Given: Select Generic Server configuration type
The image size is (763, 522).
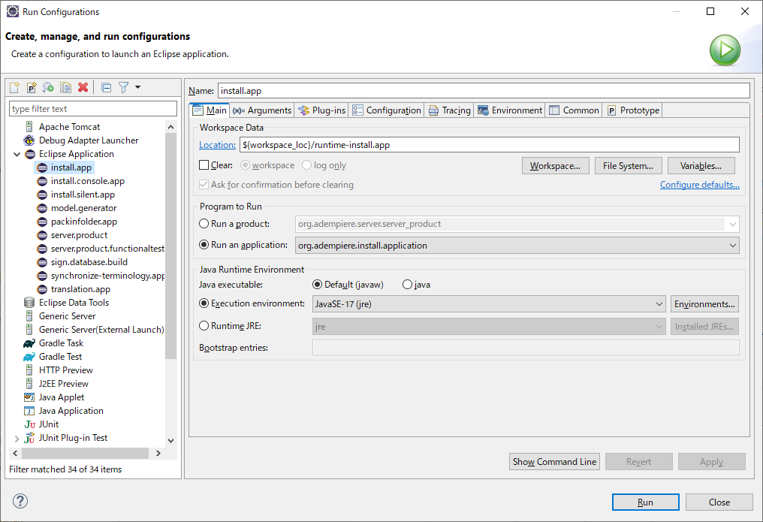Looking at the screenshot, I should pos(67,316).
